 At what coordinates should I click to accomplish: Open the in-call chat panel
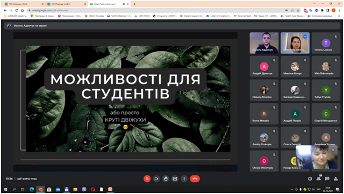(x=327, y=178)
